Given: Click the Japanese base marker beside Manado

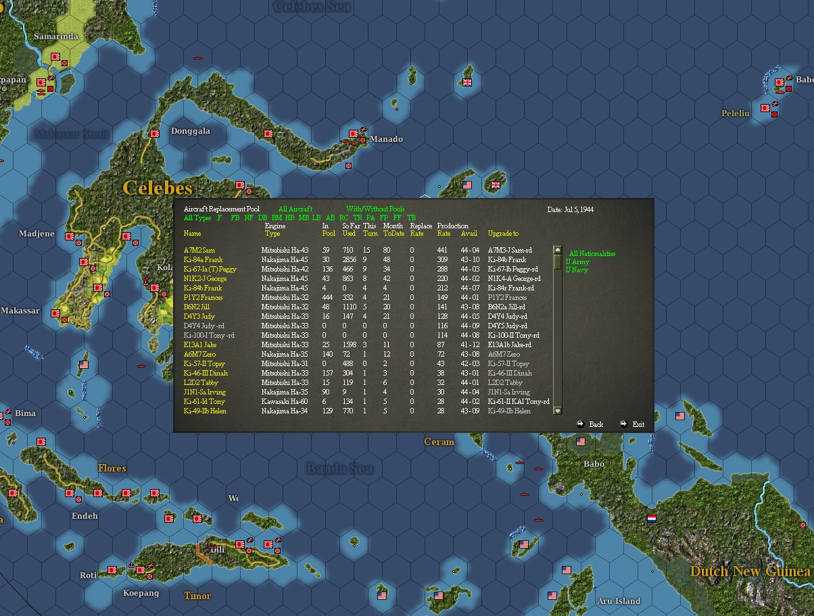Looking at the screenshot, I should (x=353, y=135).
